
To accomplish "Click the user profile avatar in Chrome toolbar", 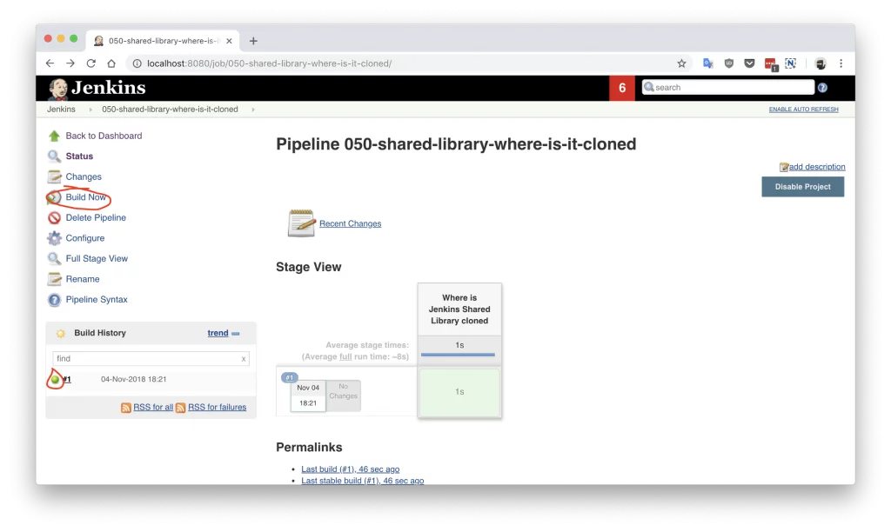I will tap(820, 63).
